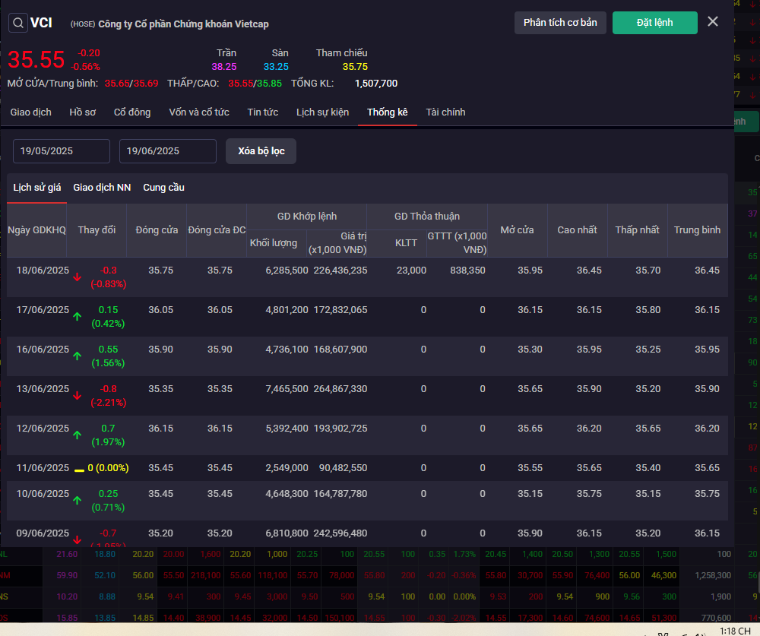
Task: Click the 1:18 CH taskbar clock
Action: (x=735, y=631)
